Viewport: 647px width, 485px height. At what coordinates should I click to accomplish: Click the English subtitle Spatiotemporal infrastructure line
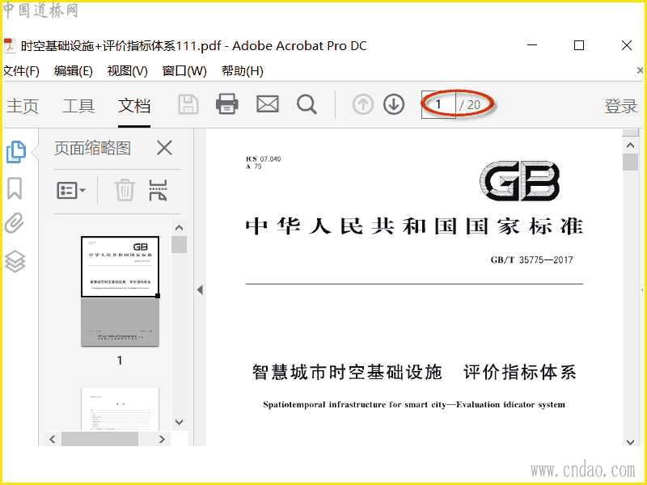[x=414, y=405]
